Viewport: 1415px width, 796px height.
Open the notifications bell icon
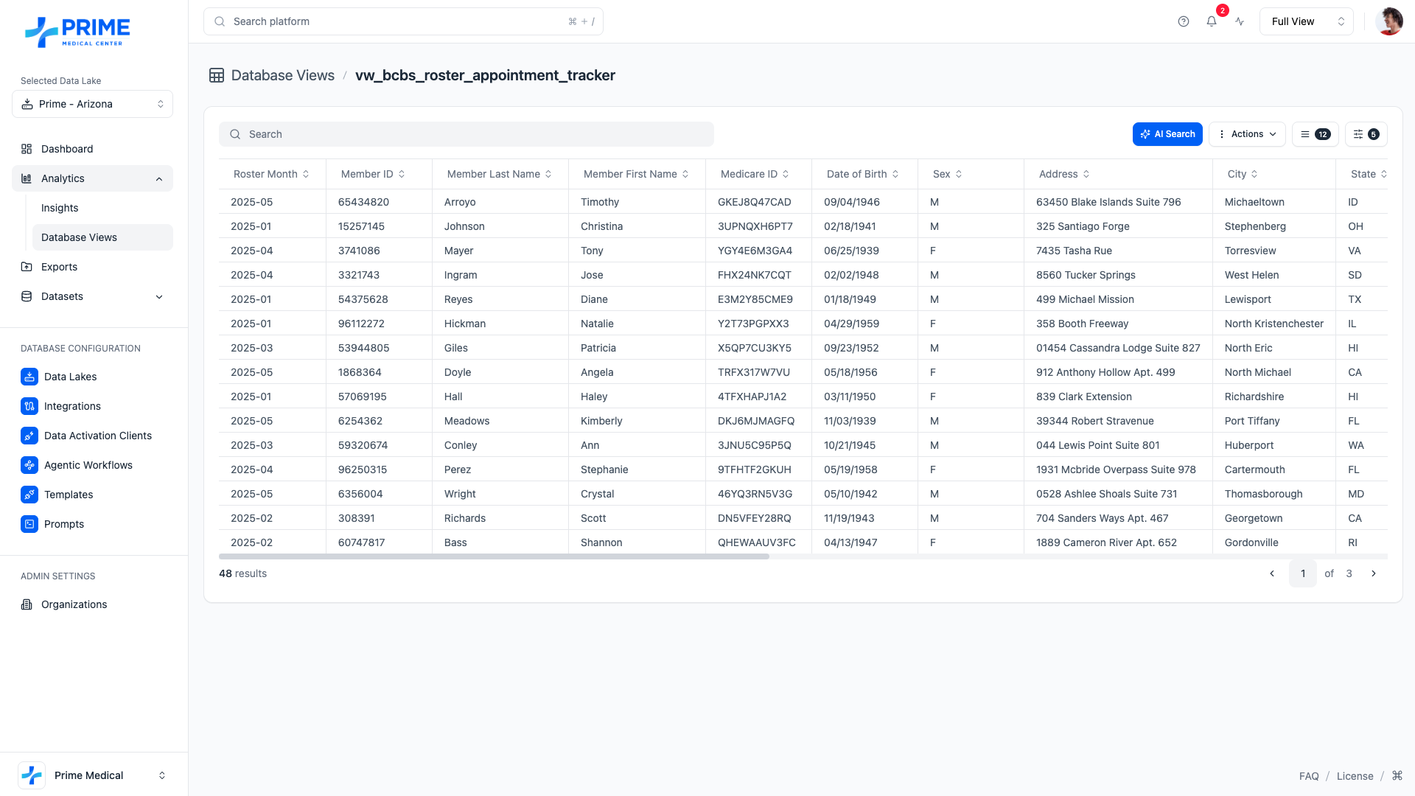tap(1212, 21)
